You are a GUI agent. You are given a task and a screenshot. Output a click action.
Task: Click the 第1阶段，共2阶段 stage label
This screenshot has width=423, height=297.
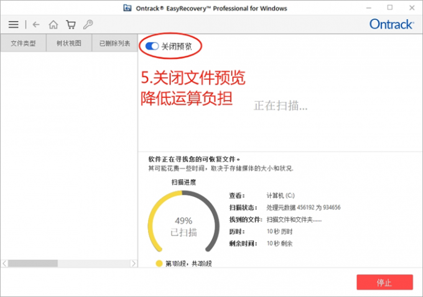tap(188, 263)
